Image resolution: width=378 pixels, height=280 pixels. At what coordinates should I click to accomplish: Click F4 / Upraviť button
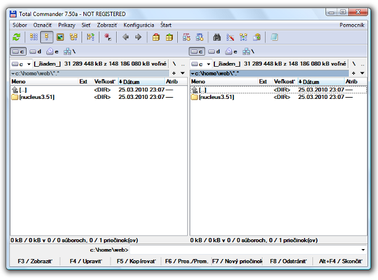pyautogui.click(x=86, y=261)
